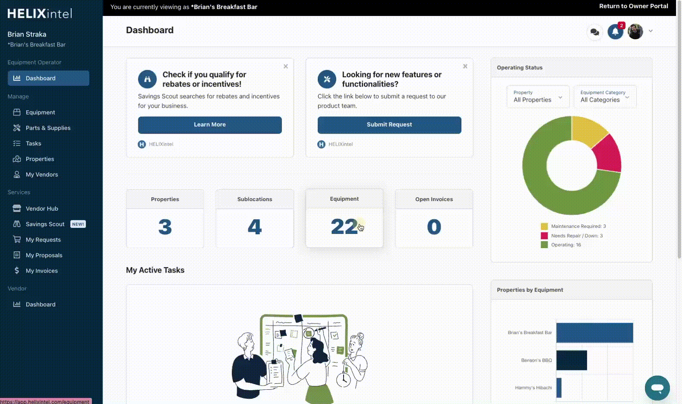Close the new features request card

[x=465, y=66]
